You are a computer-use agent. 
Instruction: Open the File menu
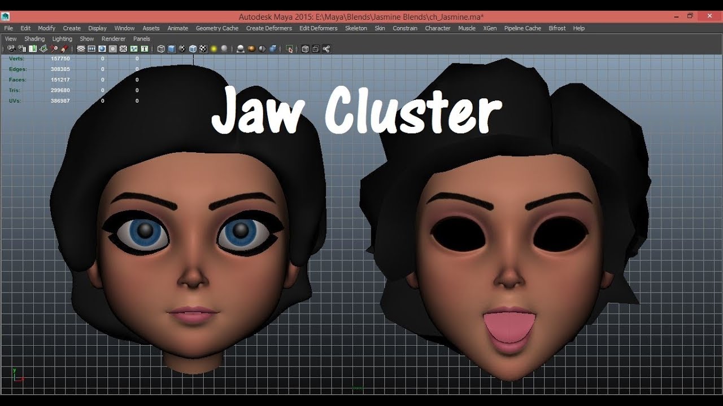point(8,28)
